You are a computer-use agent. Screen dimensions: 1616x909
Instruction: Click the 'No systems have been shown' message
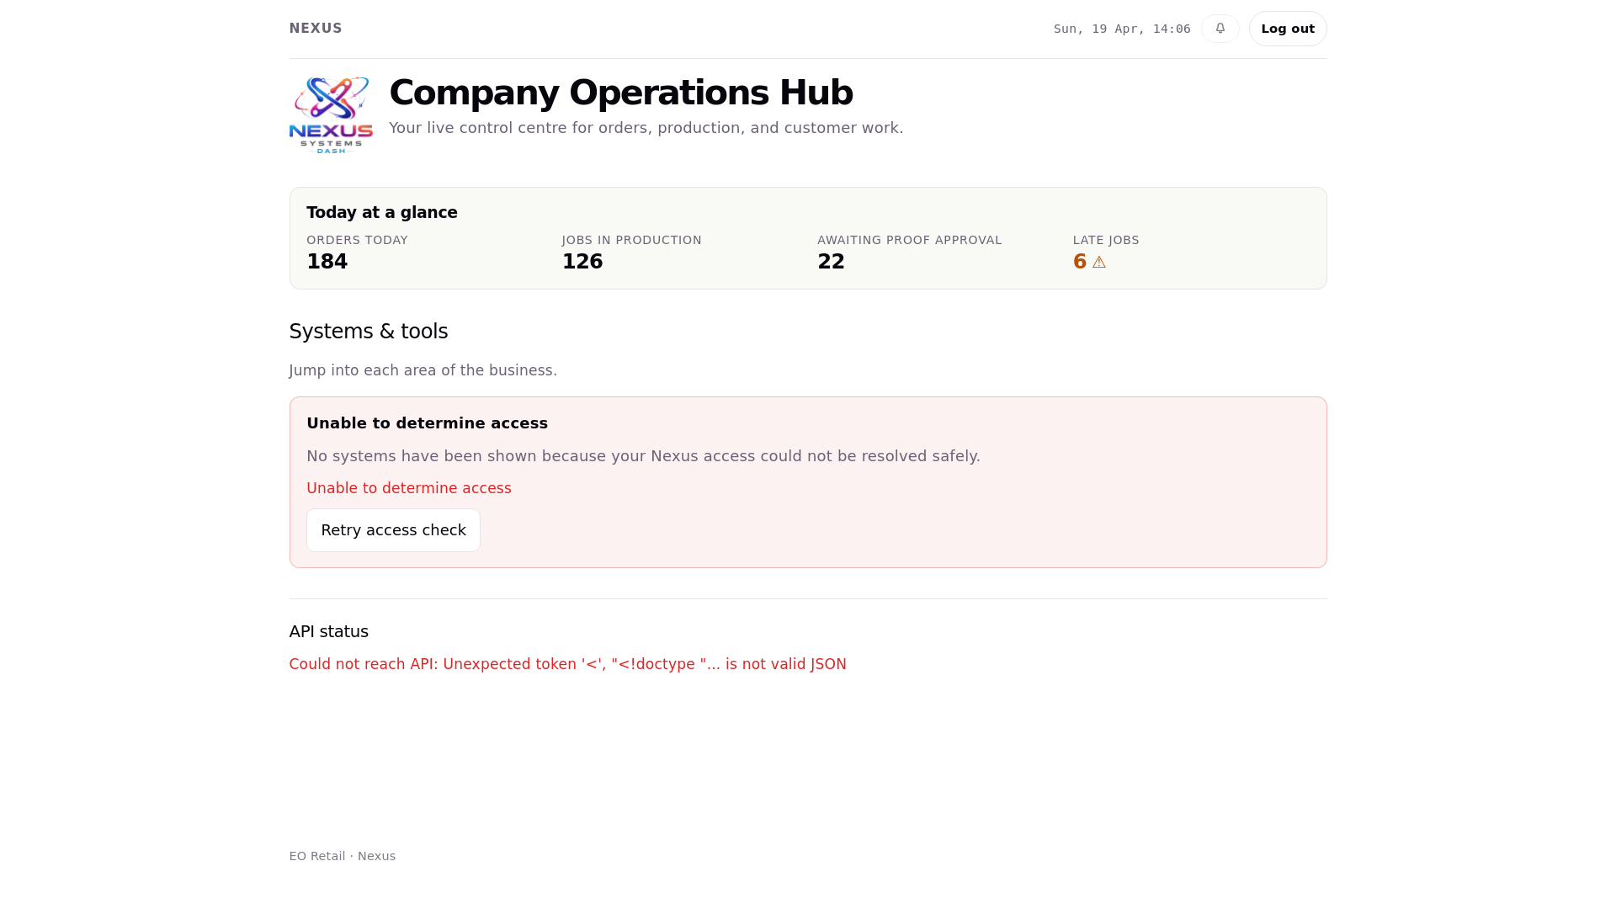click(x=643, y=456)
